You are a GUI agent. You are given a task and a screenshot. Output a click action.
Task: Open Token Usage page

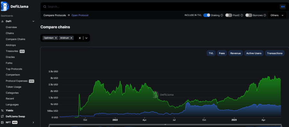click(13, 87)
